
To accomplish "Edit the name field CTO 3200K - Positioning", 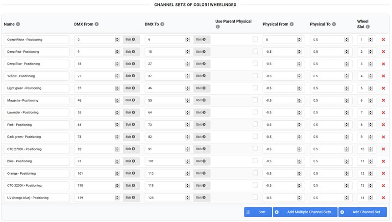I will (36, 186).
